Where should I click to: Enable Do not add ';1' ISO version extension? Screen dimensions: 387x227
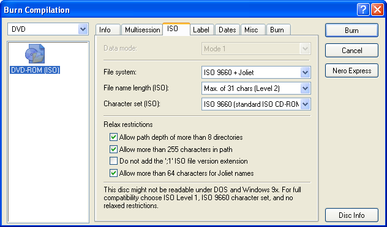coord(113,161)
